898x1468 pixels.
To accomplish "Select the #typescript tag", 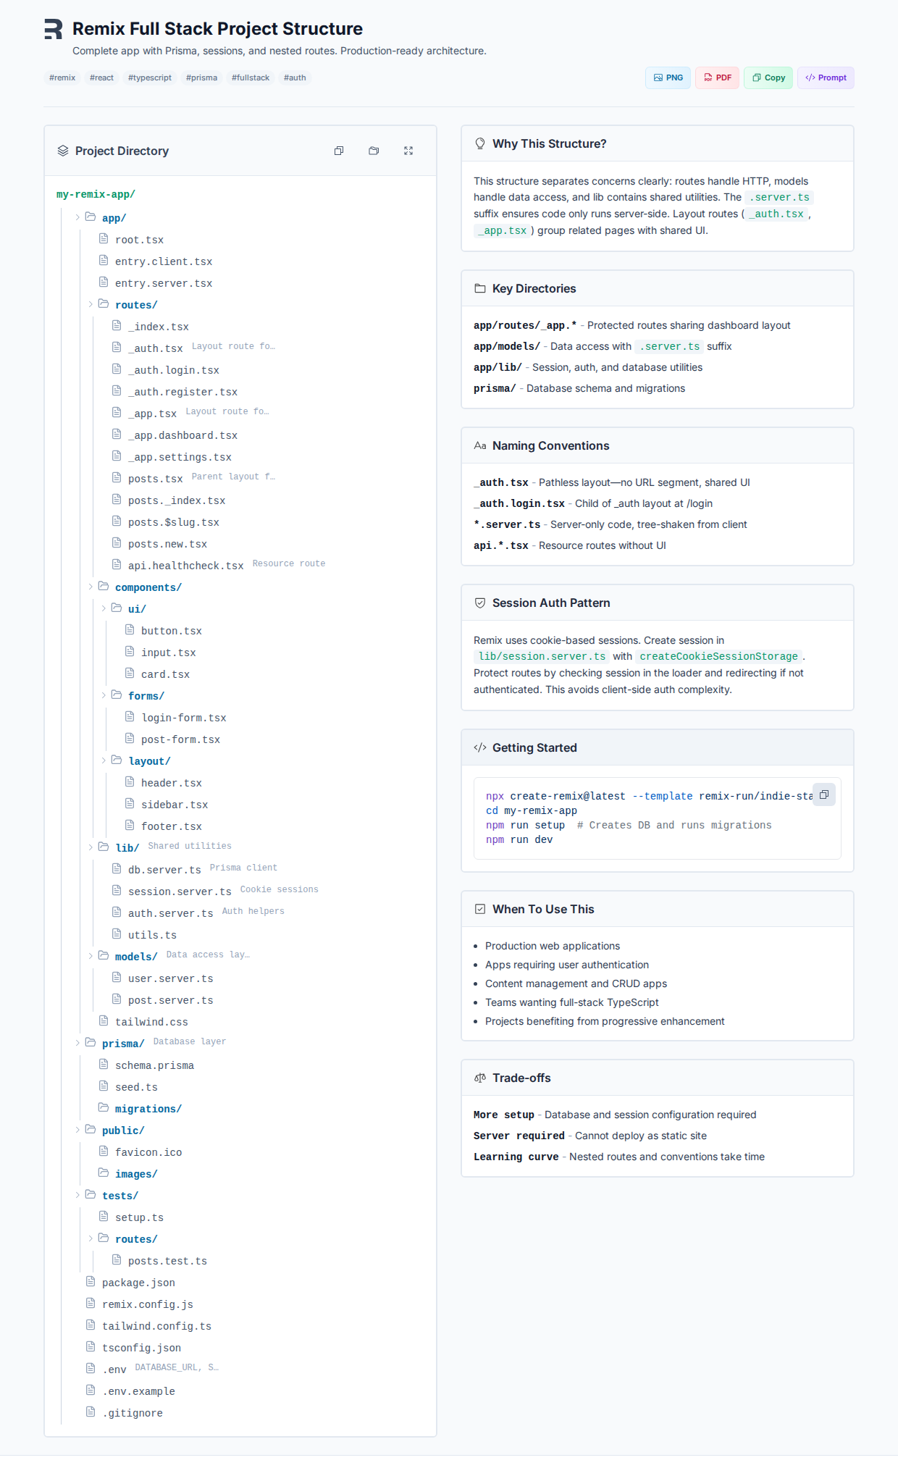I will coord(150,77).
